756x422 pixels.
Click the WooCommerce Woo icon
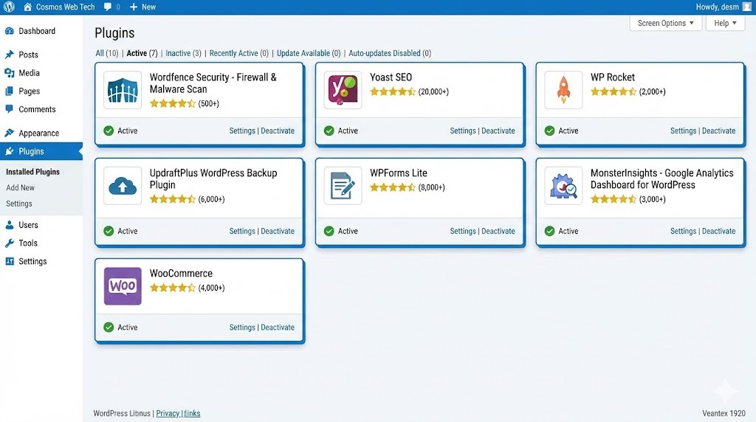pos(123,286)
